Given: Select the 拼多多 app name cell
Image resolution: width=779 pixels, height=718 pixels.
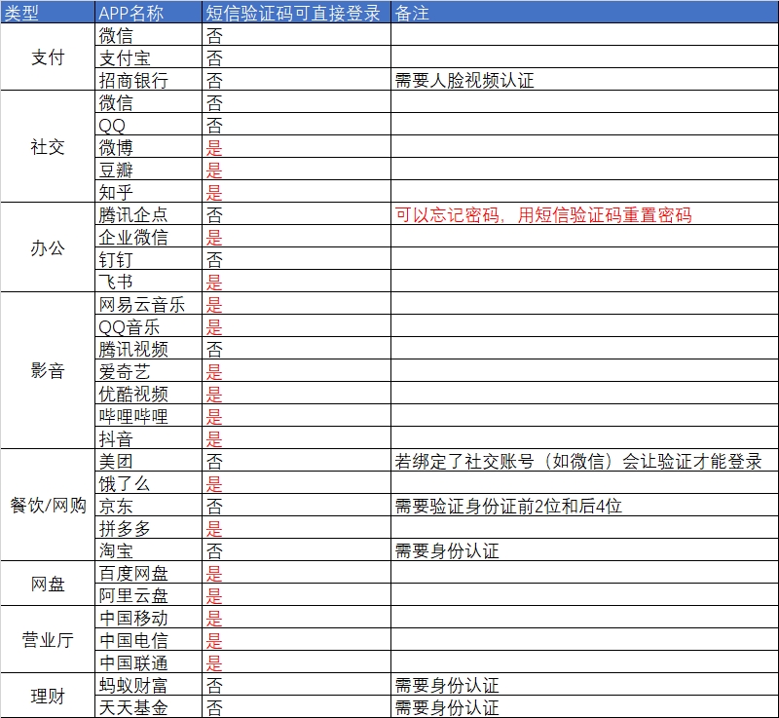Looking at the screenshot, I should tap(149, 527).
